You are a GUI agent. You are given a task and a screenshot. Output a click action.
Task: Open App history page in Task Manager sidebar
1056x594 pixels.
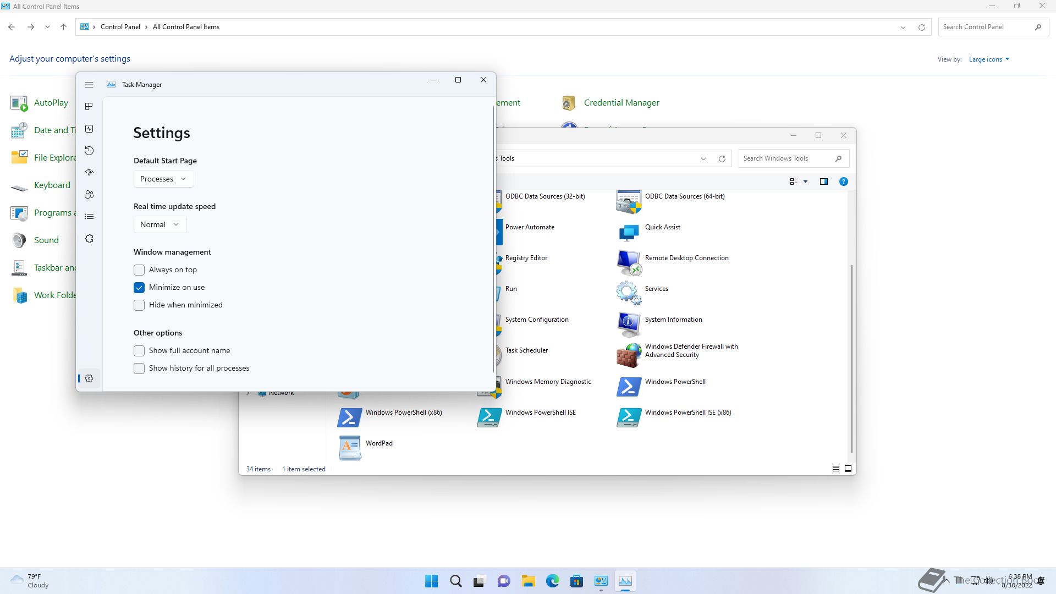[89, 151]
